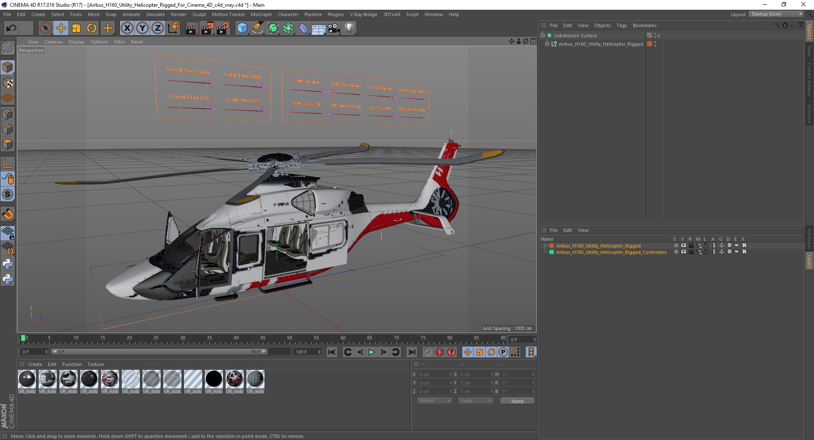This screenshot has width=814, height=440.
Task: Toggle X axis lock icon
Action: [127, 28]
